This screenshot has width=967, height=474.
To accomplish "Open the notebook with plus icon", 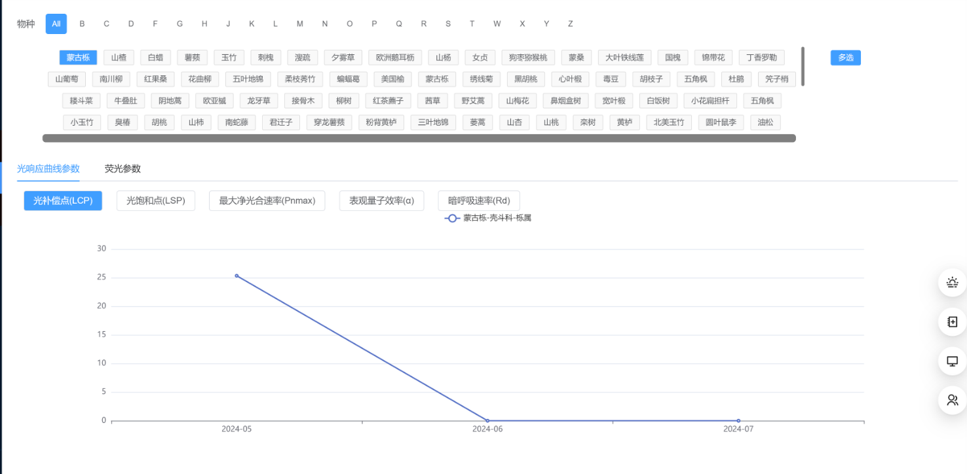I will [952, 322].
